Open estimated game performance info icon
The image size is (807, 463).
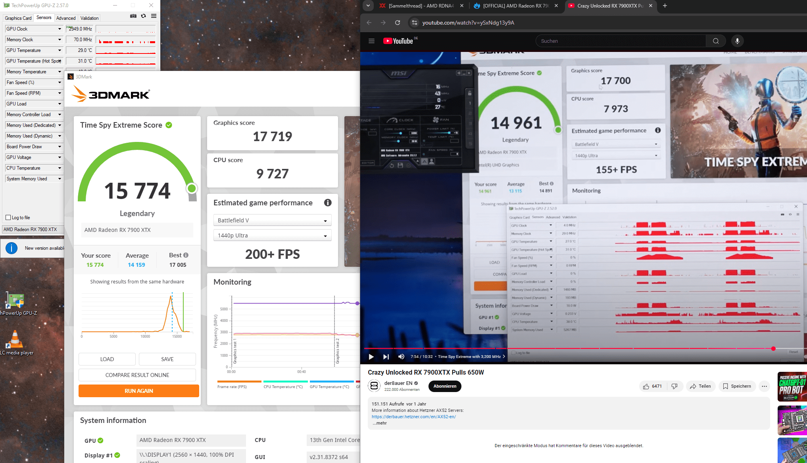(327, 203)
